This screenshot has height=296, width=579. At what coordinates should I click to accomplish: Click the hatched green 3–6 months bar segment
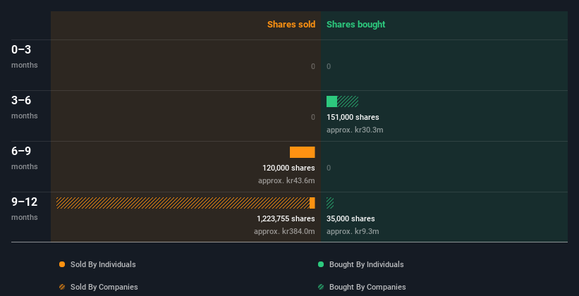point(348,101)
